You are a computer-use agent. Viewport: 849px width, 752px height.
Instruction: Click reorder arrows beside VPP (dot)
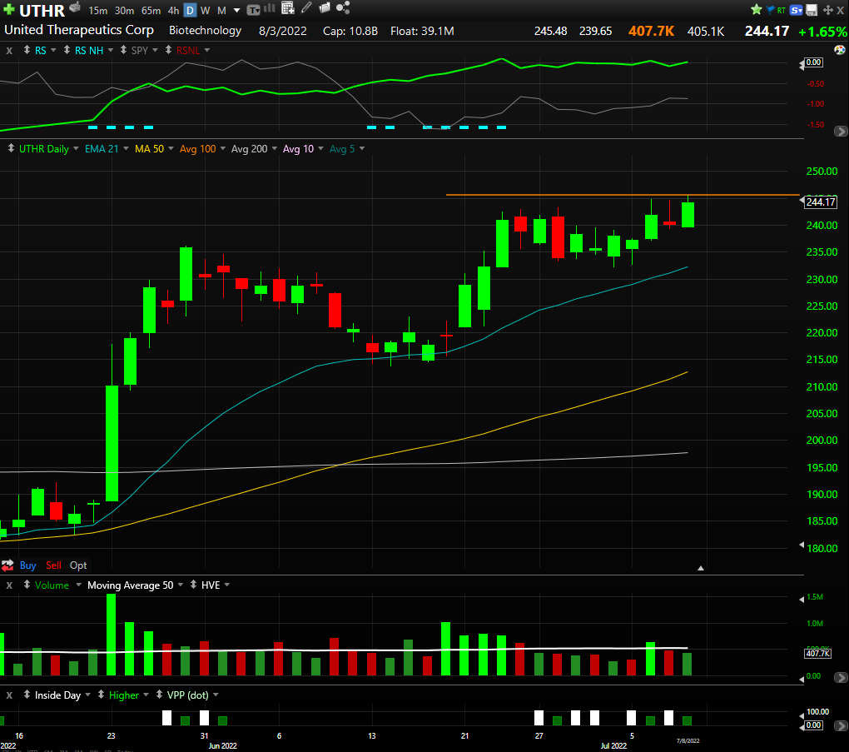tap(159, 695)
